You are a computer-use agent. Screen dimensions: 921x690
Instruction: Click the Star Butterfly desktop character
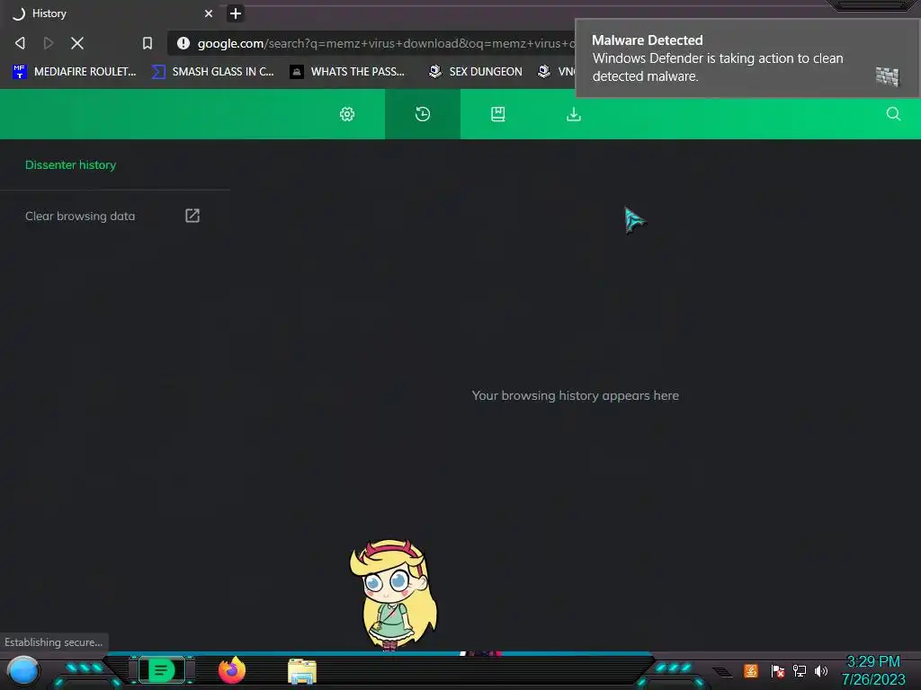coord(393,595)
